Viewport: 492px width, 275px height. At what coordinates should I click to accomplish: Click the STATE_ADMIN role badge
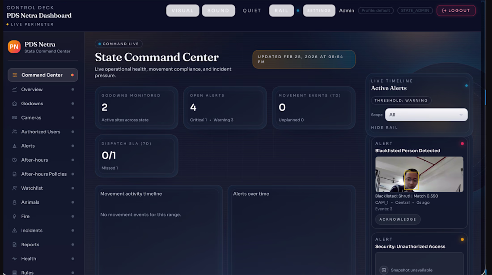pyautogui.click(x=415, y=10)
